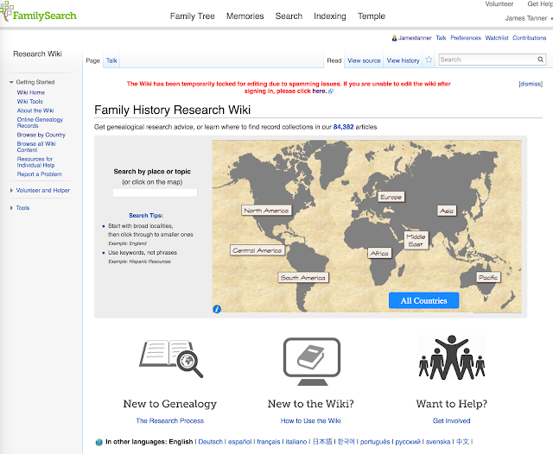This screenshot has height=454, width=553.
Task: Open Wiki Tools in sidebar
Action: [x=30, y=102]
